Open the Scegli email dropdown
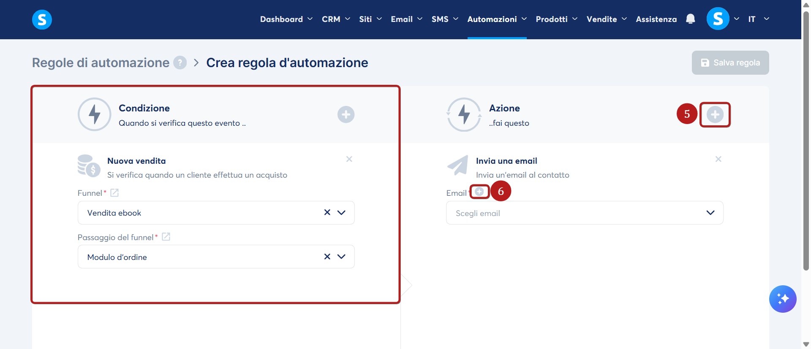Image resolution: width=811 pixels, height=349 pixels. 584,213
